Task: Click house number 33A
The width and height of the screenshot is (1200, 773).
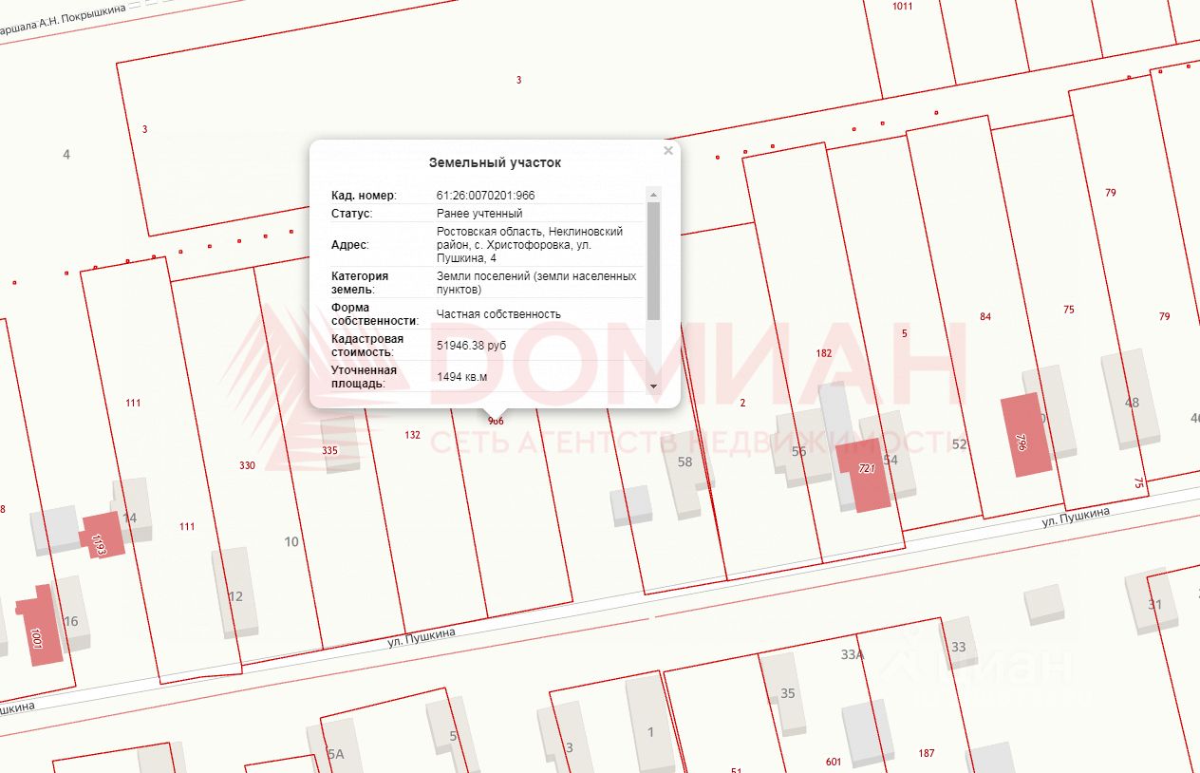Action: click(x=853, y=654)
